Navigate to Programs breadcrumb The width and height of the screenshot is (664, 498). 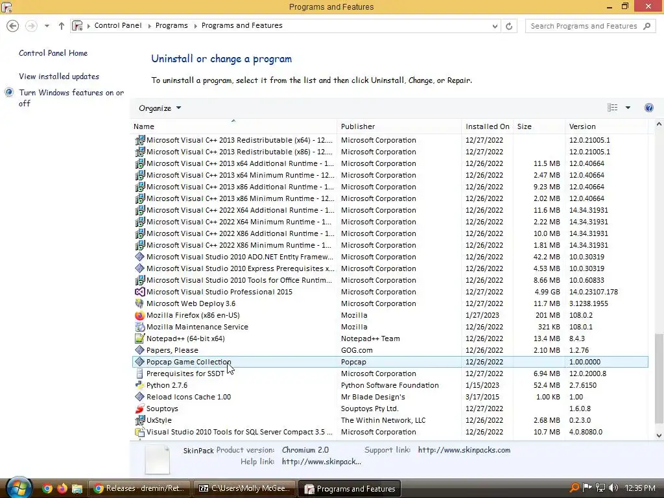pos(171,25)
